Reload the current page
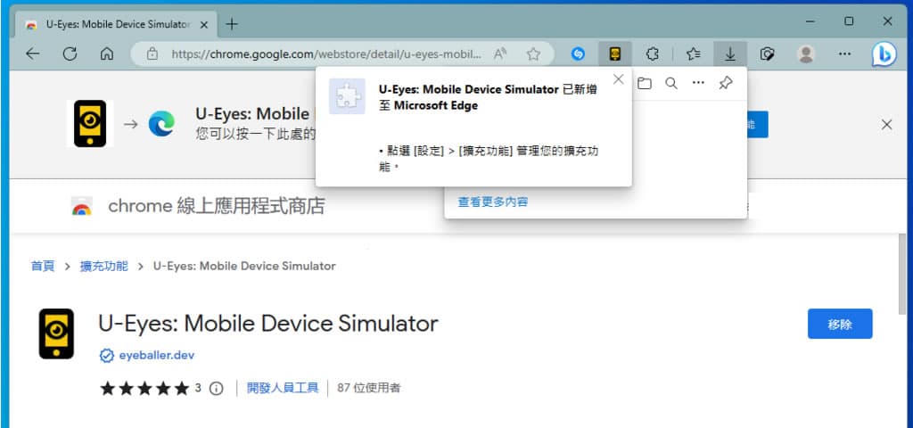913x428 pixels. coord(70,54)
